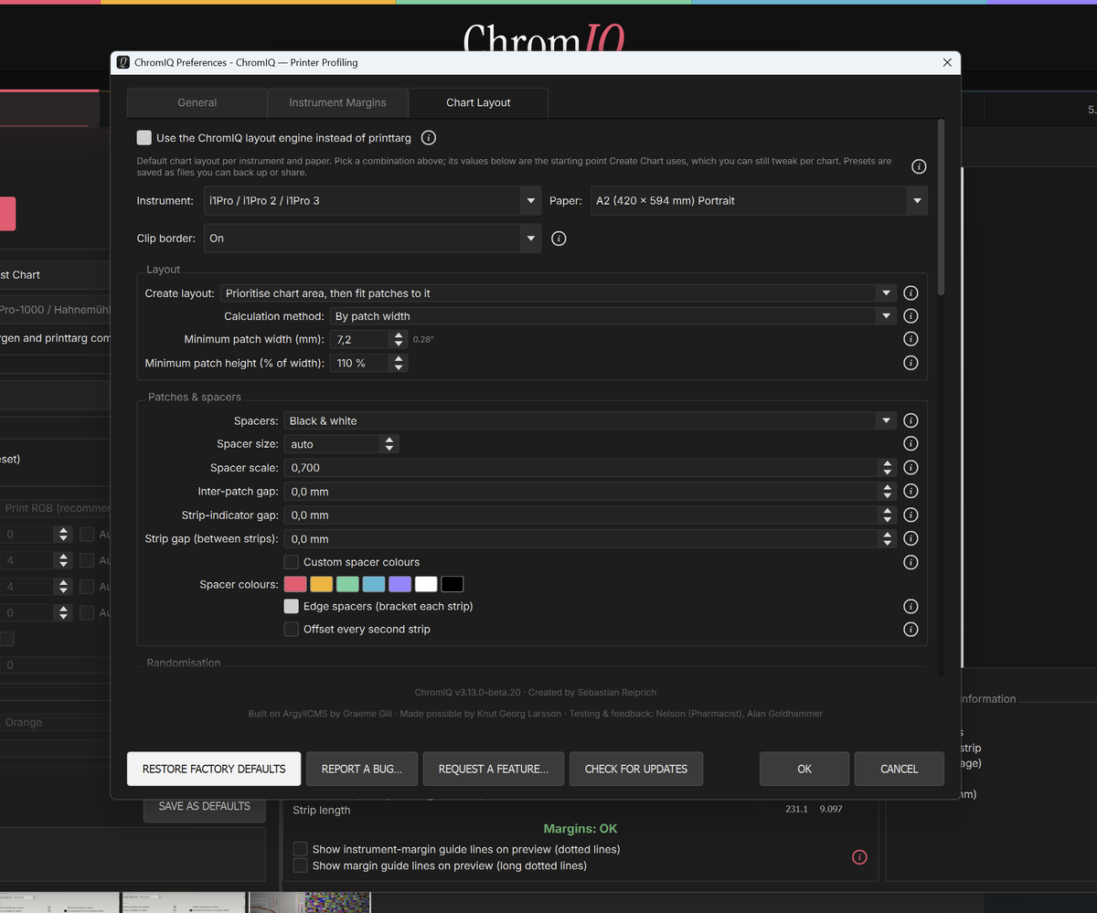Screen dimensions: 1097x913
Task: Open Calculation method dropdown By patch width
Action: point(613,316)
